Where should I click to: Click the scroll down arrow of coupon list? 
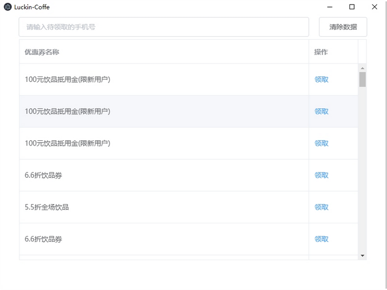362,256
